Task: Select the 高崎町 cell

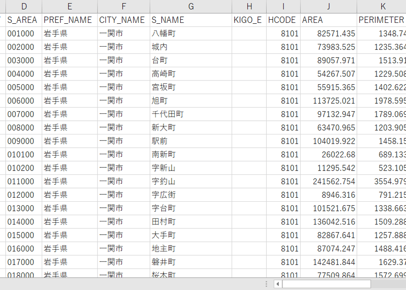Action: coord(191,74)
